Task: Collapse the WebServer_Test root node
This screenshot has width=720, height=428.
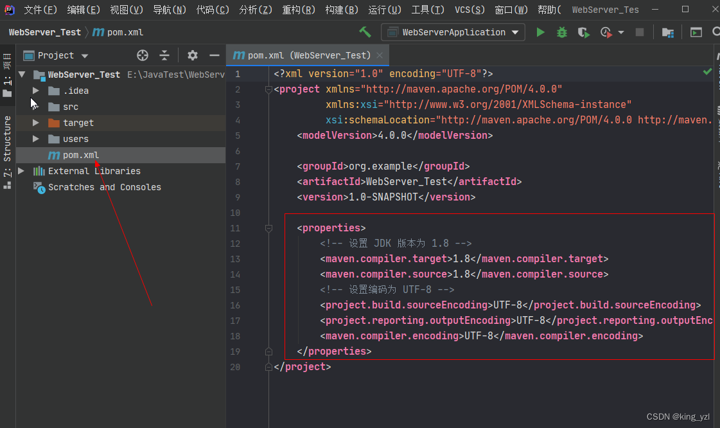Action: coord(22,74)
